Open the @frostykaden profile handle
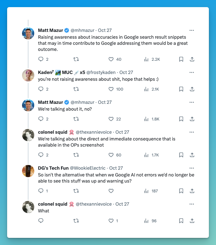This screenshot has width=216, height=245. pyautogui.click(x=101, y=72)
